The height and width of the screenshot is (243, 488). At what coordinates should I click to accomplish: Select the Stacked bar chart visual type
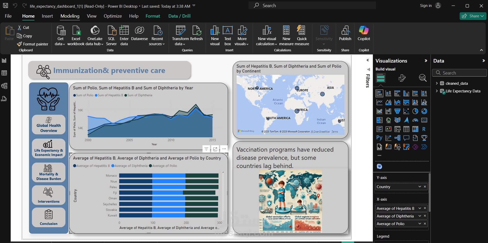(x=379, y=93)
